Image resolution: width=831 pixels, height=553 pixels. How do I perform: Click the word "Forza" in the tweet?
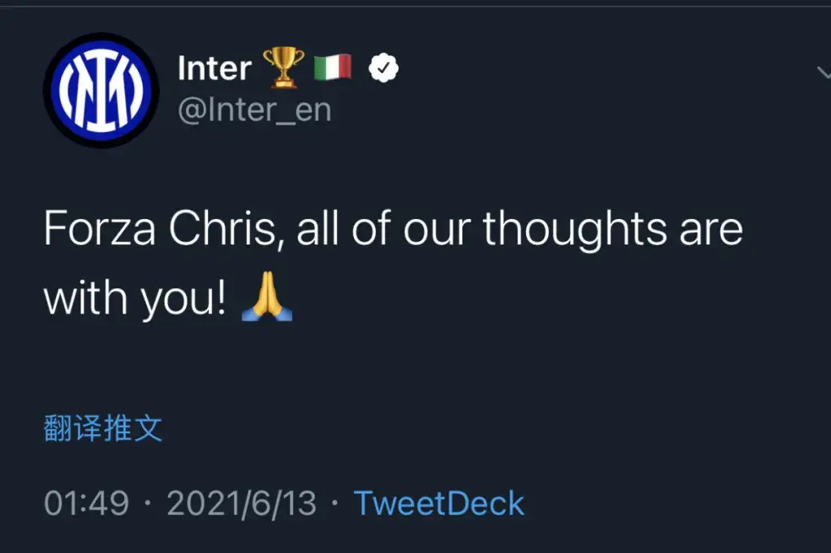point(99,230)
